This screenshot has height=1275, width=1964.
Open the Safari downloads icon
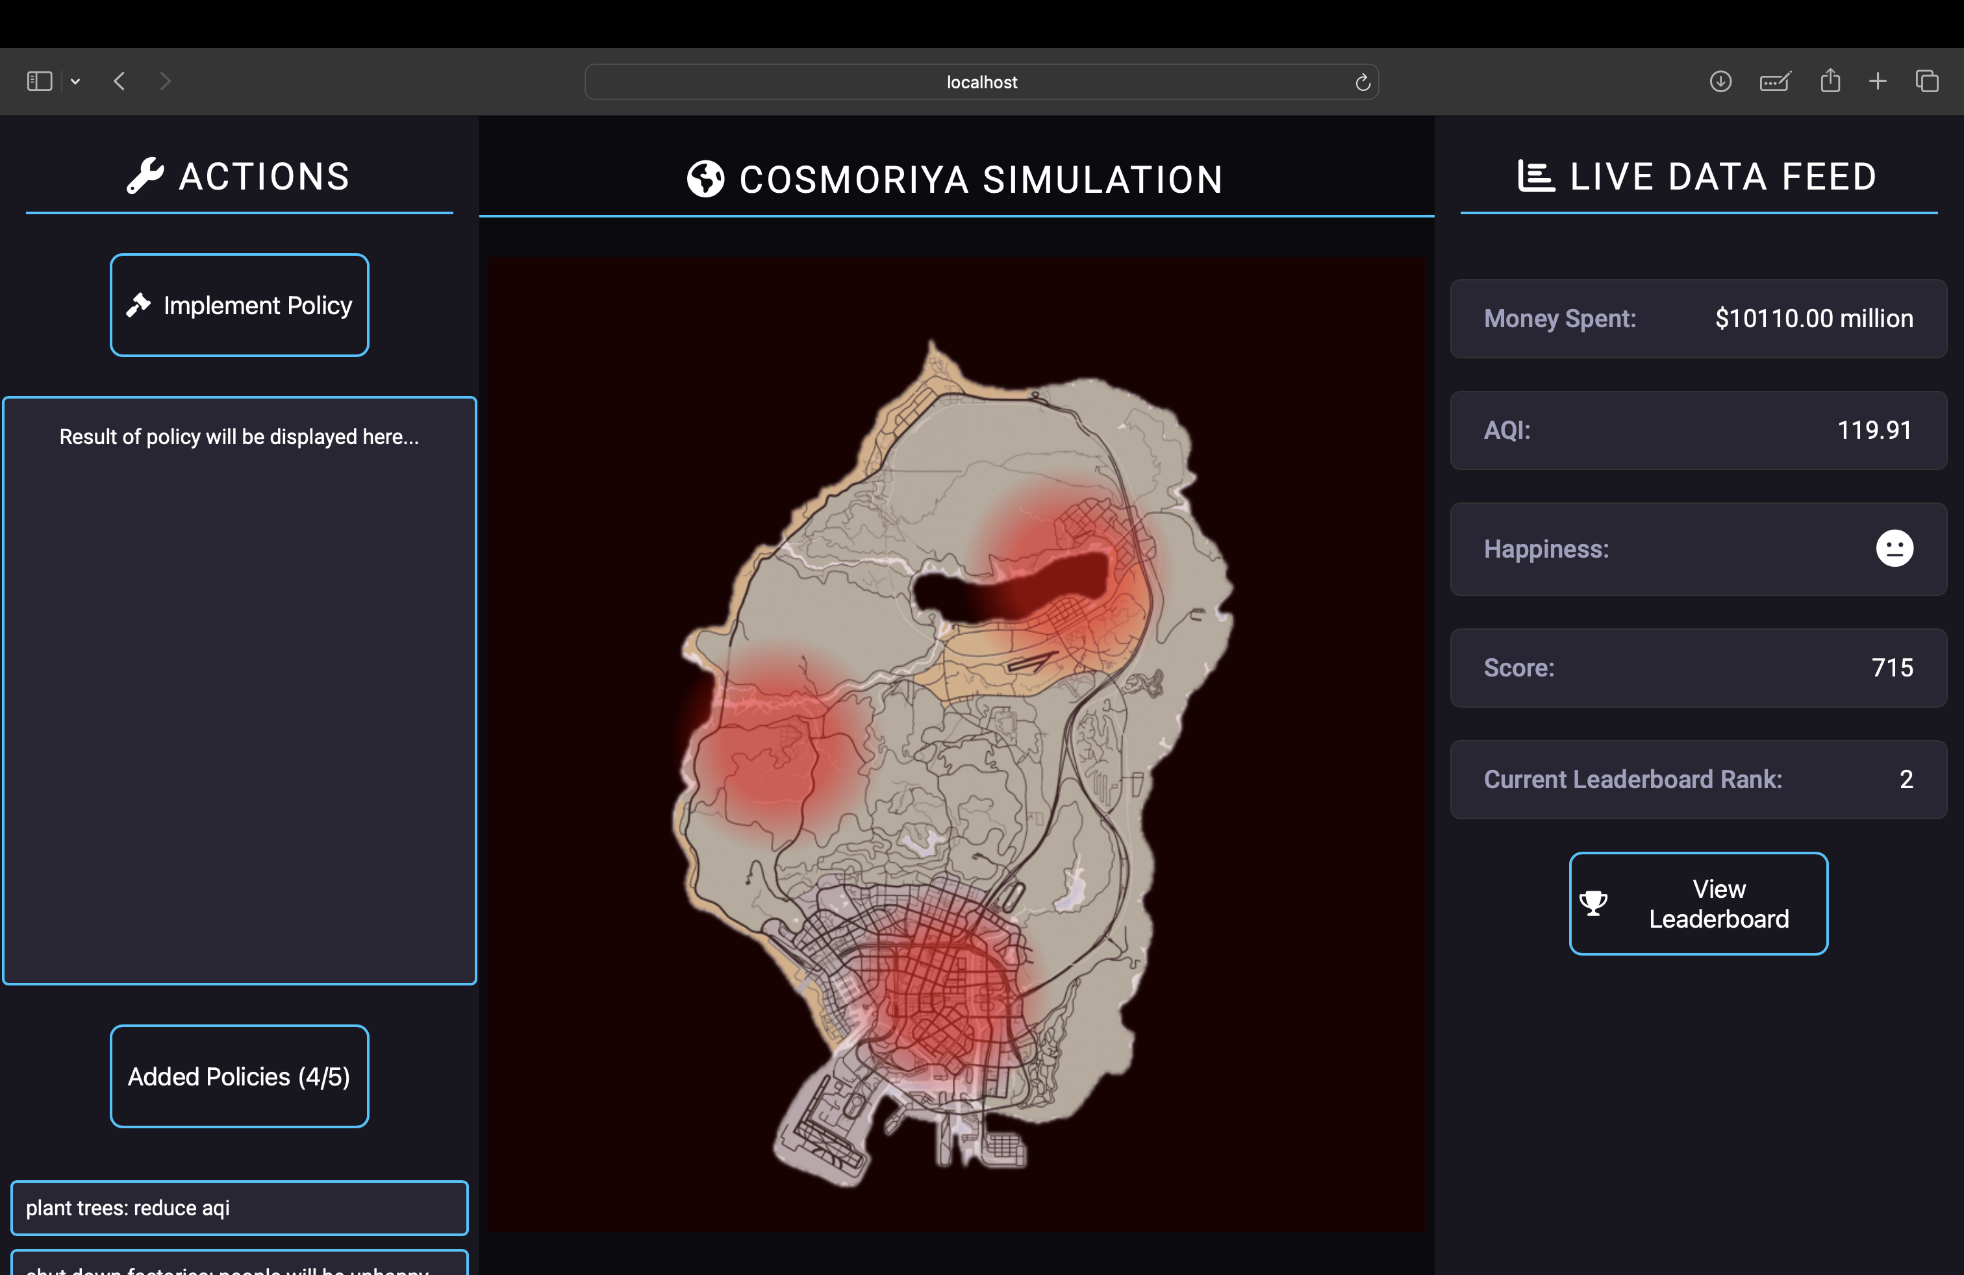[1720, 80]
